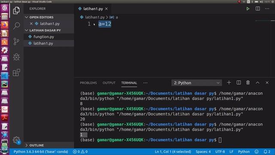Open editor More Actions ellipsis menu
The image size is (275, 155).
(x=267, y=9)
